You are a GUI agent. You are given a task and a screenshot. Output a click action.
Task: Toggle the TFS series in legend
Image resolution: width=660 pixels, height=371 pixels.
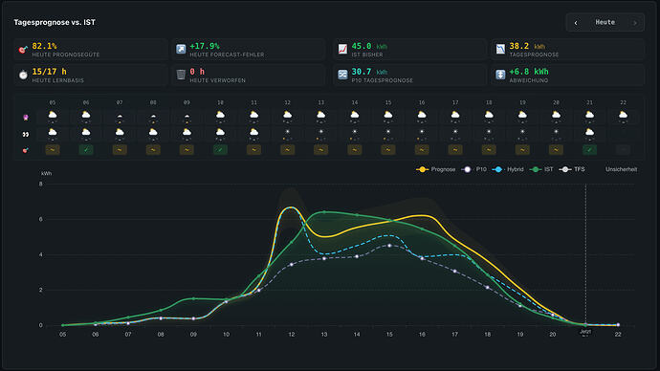coord(572,169)
